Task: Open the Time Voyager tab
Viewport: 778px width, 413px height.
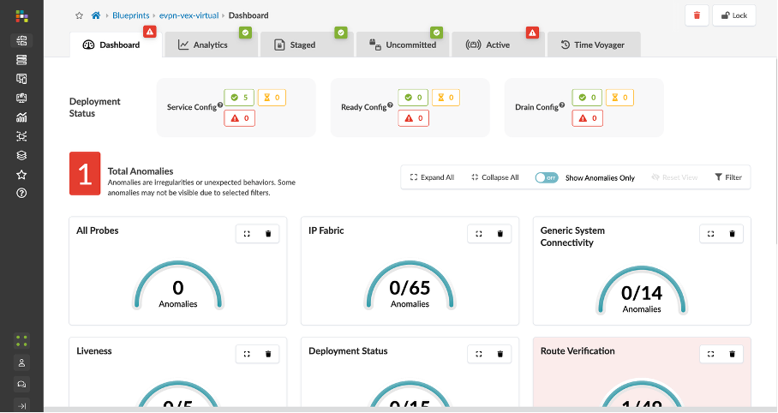Action: (x=593, y=45)
